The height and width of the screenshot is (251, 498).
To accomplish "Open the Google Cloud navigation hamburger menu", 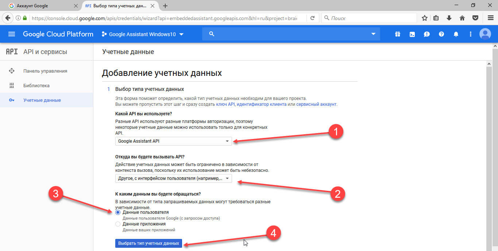I will tap(12, 34).
